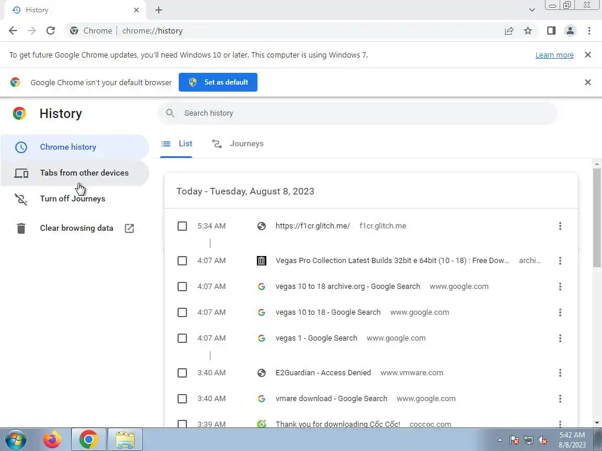Open Chrome's three-dot main menu
Image resolution: width=602 pixels, height=451 pixels.
(x=589, y=31)
